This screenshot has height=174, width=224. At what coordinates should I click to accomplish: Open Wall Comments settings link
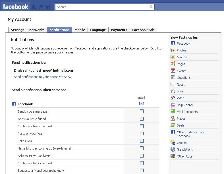click(x=187, y=112)
